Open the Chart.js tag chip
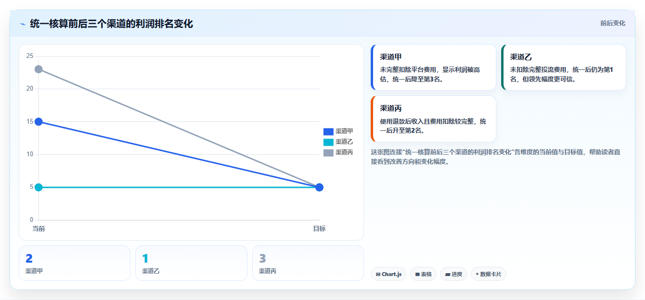This screenshot has height=300, width=645. tap(388, 274)
